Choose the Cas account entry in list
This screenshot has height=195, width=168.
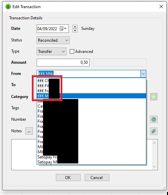click(91, 106)
